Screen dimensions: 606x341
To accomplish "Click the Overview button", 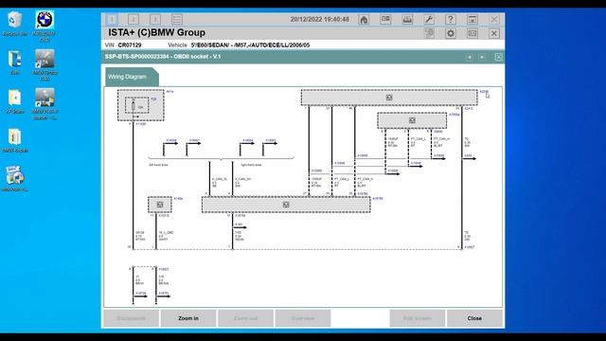I will pos(303,318).
